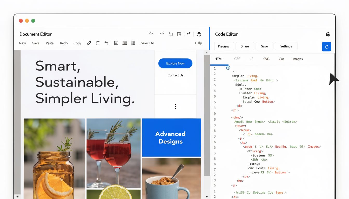The width and height of the screenshot is (349, 199).
Task: Click the document scrollbar up arrow
Action: pyautogui.click(x=207, y=53)
